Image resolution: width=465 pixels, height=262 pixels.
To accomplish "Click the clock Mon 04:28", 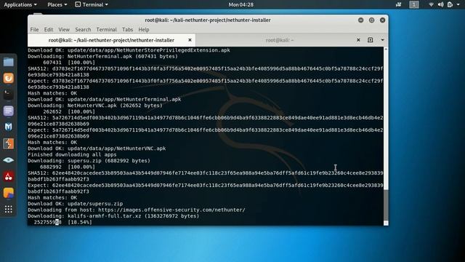I will click(240, 4).
